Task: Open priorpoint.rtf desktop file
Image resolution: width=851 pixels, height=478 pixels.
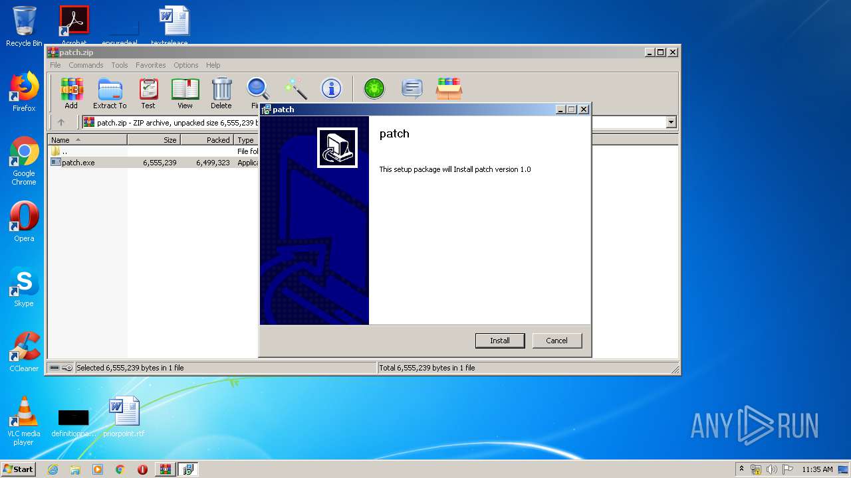Action: (x=124, y=417)
